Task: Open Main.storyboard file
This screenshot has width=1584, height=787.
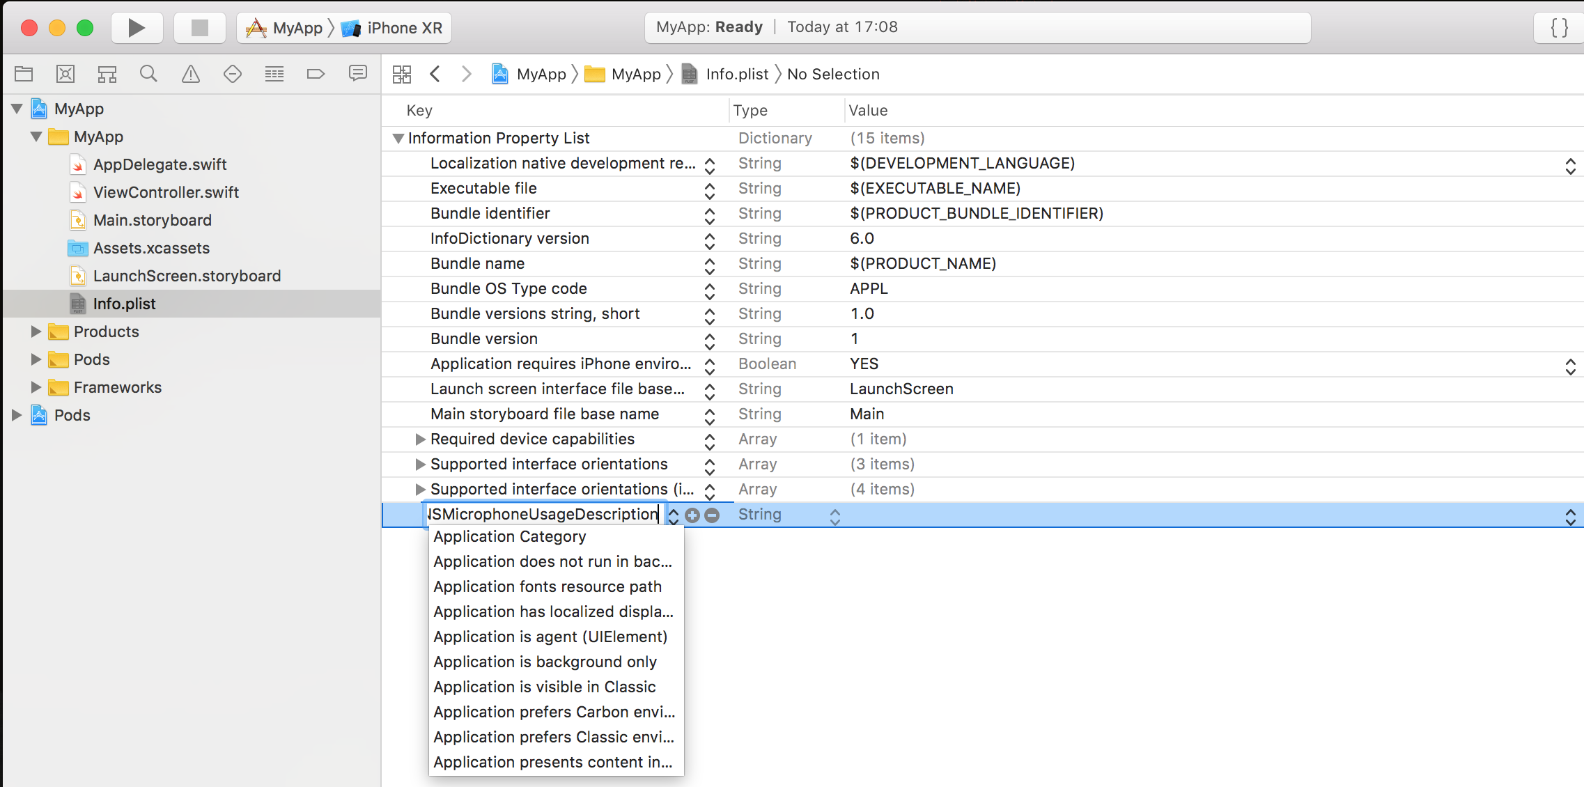Action: [152, 220]
